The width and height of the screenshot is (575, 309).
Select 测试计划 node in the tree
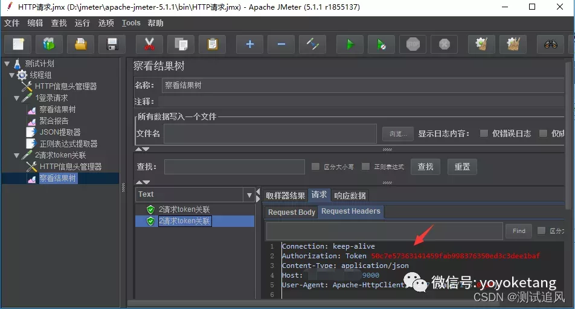point(39,64)
